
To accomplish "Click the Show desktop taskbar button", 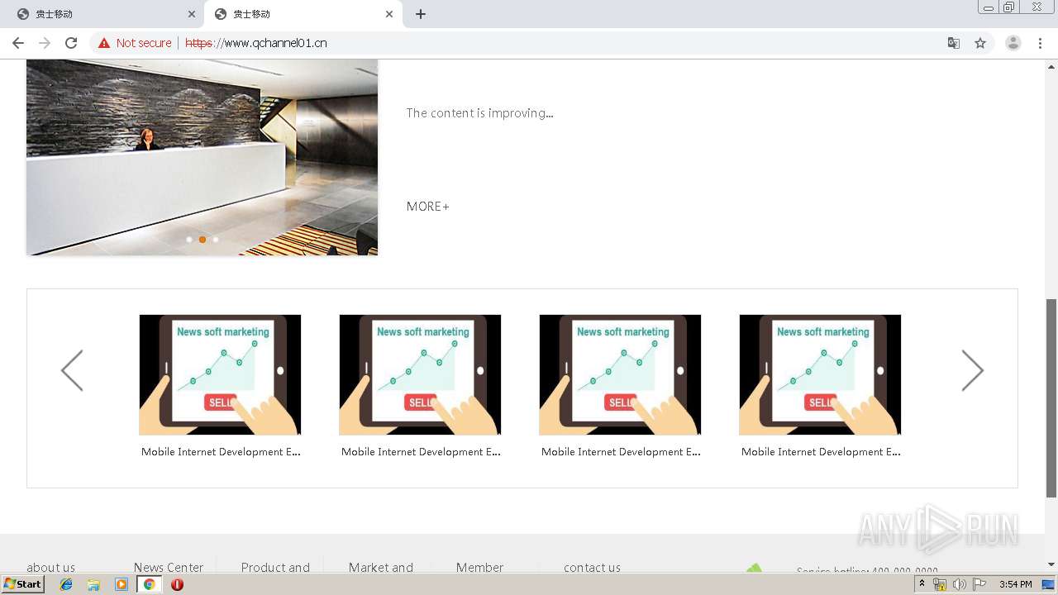I will pos(1049,584).
